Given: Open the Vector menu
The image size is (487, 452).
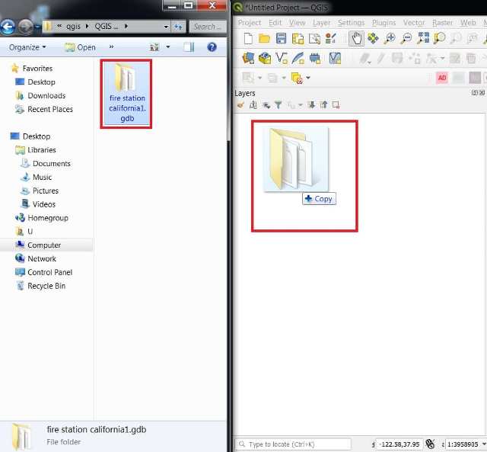Looking at the screenshot, I should tap(414, 23).
